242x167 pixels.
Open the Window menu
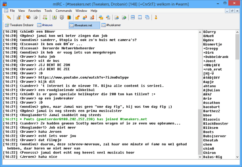click(x=81, y=11)
